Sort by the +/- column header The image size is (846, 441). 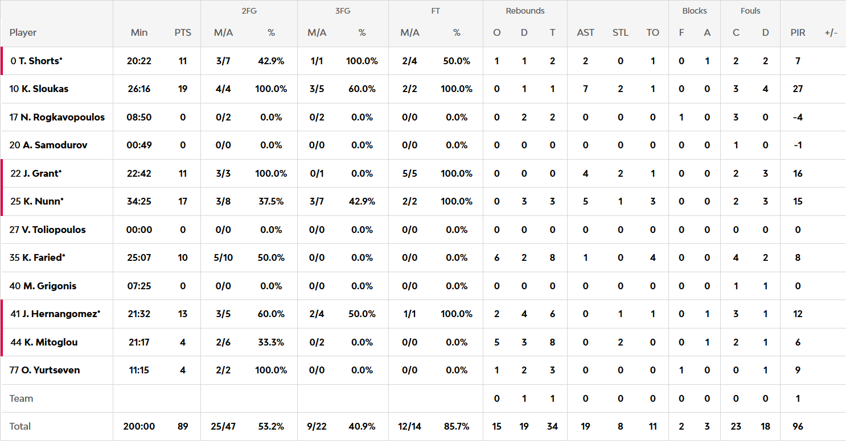pyautogui.click(x=831, y=32)
